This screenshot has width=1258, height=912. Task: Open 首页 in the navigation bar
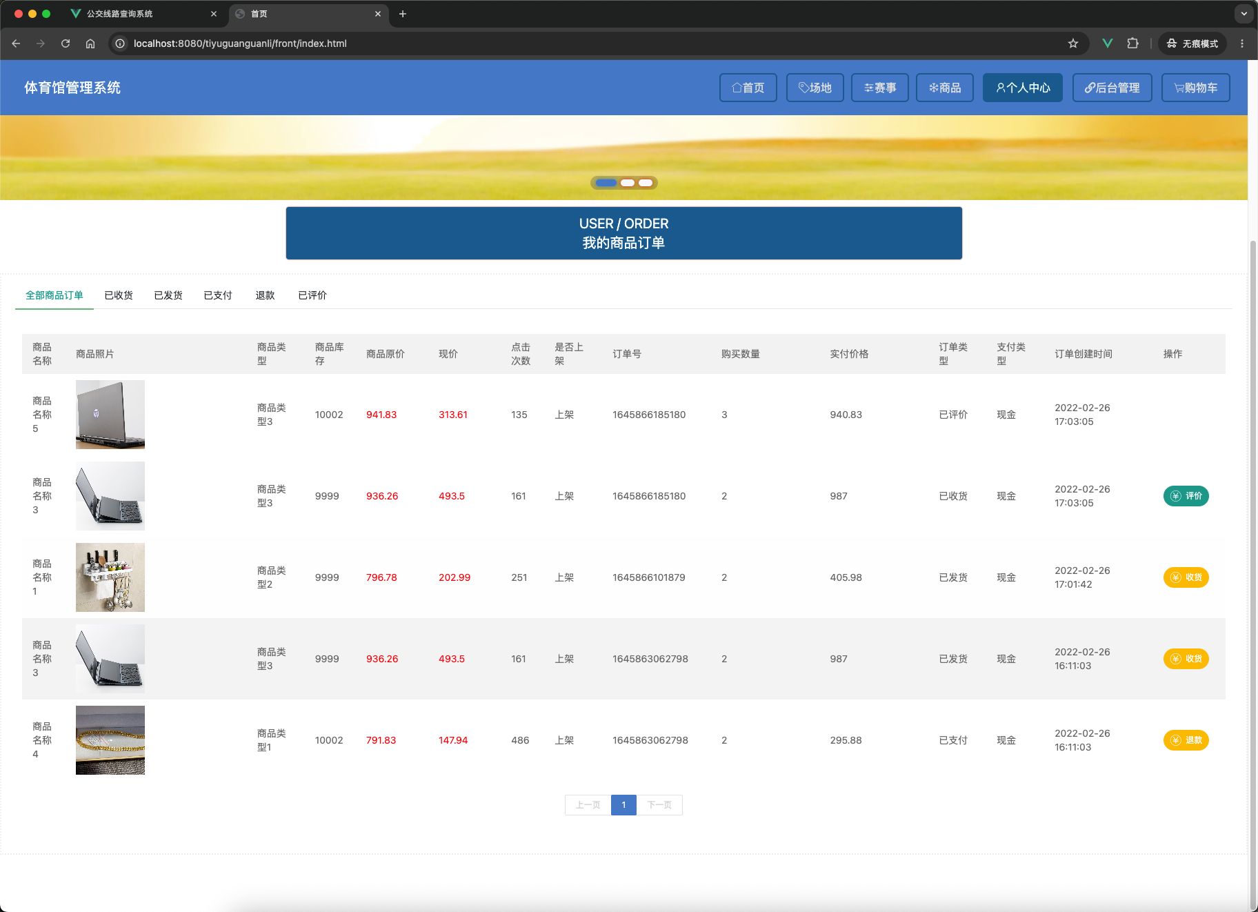tap(748, 88)
